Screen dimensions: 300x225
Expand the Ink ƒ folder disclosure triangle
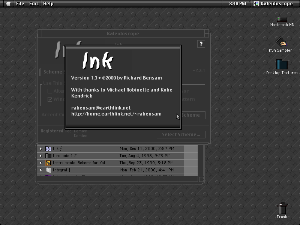(x=41, y=148)
